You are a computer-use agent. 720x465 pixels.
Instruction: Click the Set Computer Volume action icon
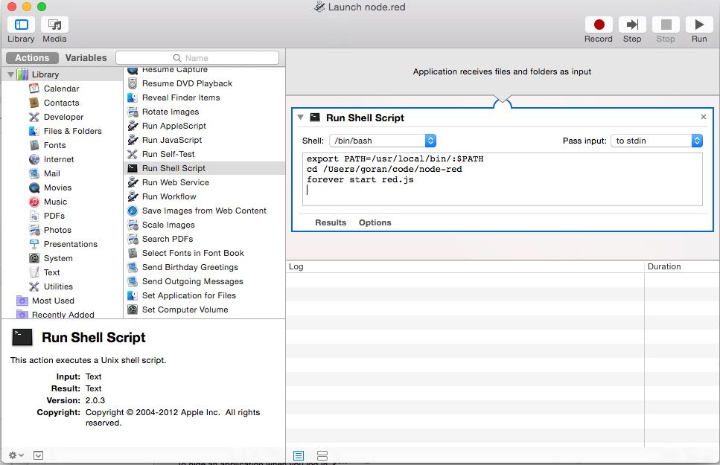(x=133, y=310)
